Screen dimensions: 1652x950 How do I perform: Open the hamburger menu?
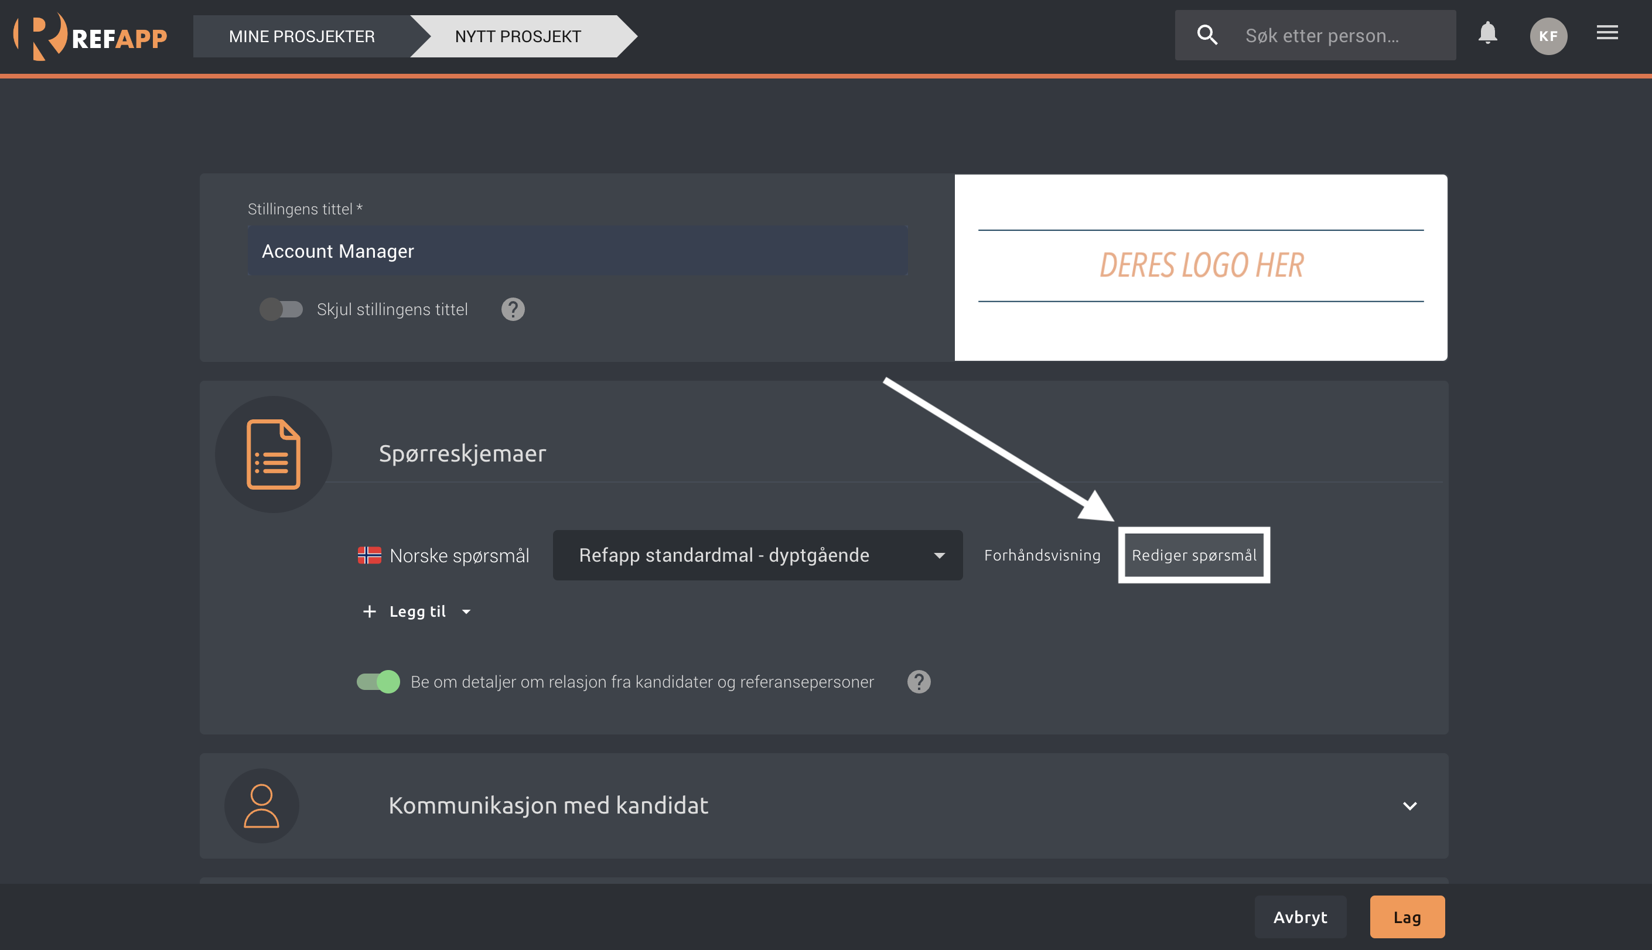tap(1607, 33)
